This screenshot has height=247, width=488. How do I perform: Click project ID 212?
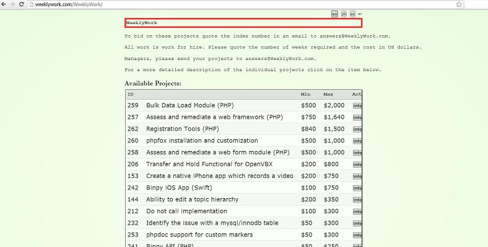[x=133, y=211]
